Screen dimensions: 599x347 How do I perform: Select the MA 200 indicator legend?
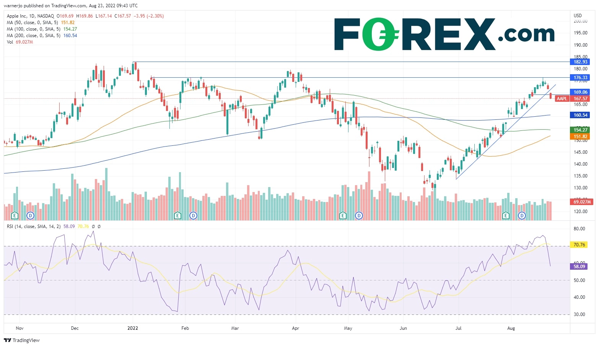tap(34, 36)
